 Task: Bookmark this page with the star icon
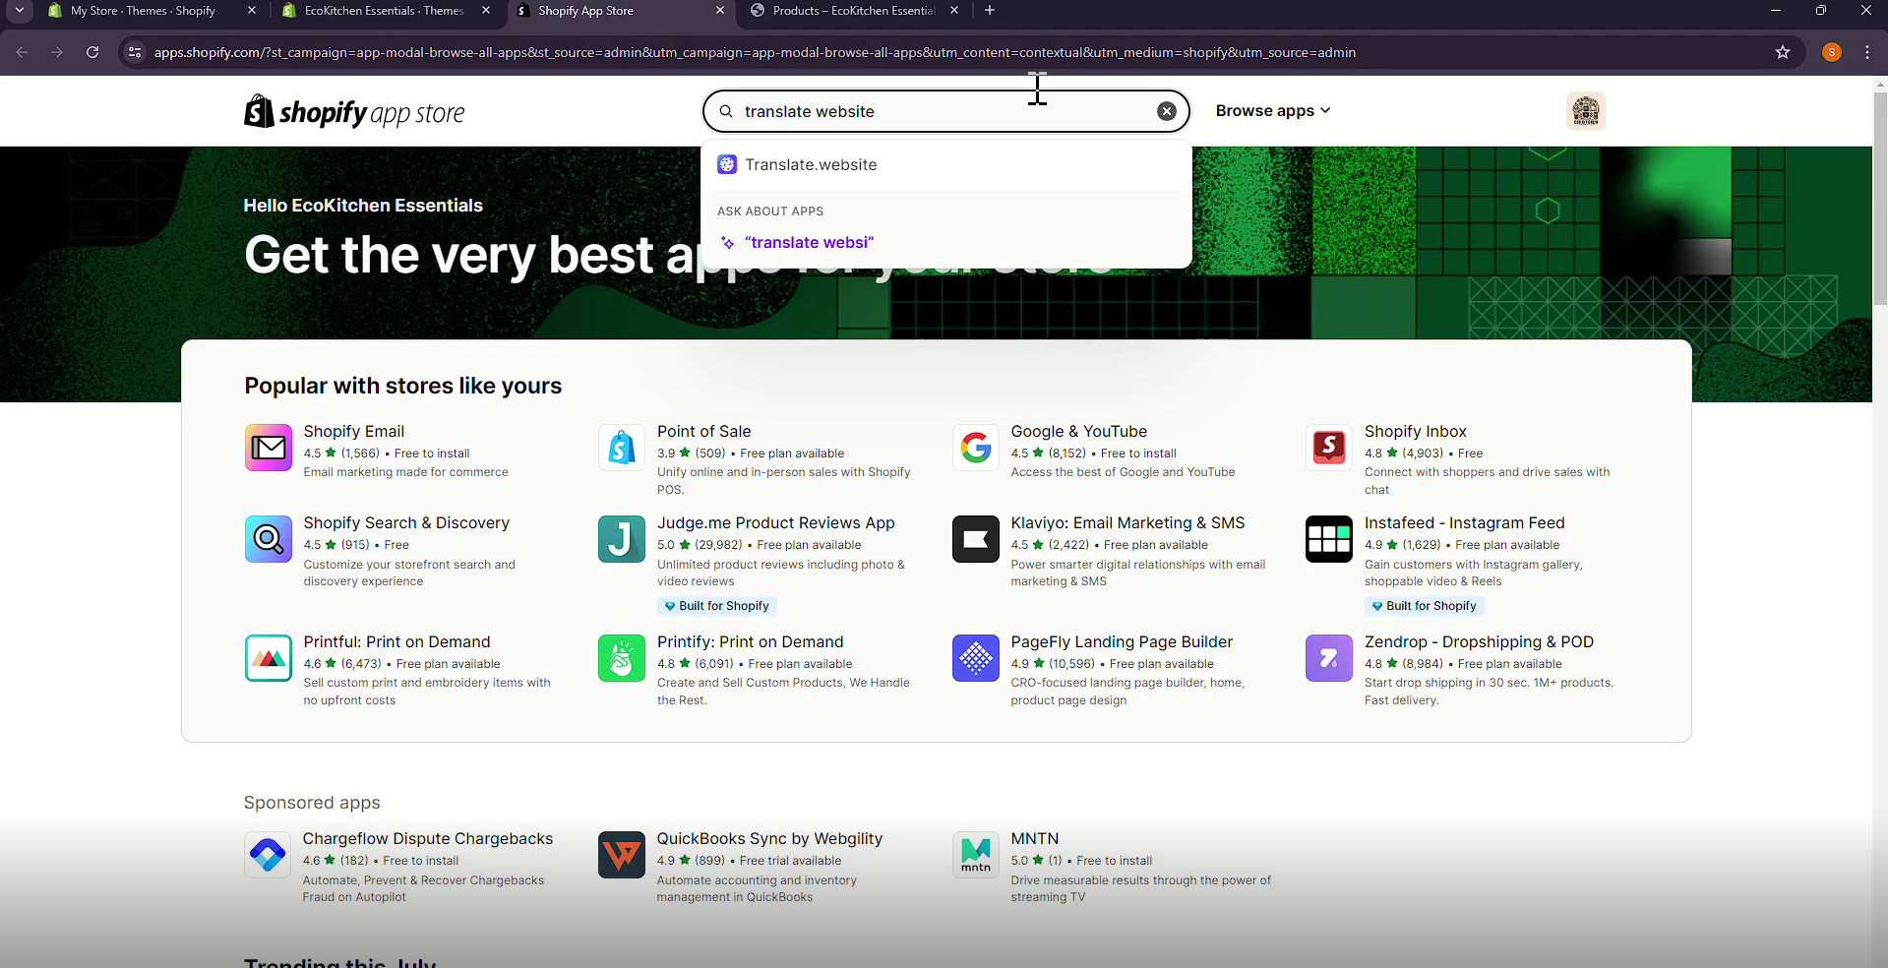click(1783, 52)
